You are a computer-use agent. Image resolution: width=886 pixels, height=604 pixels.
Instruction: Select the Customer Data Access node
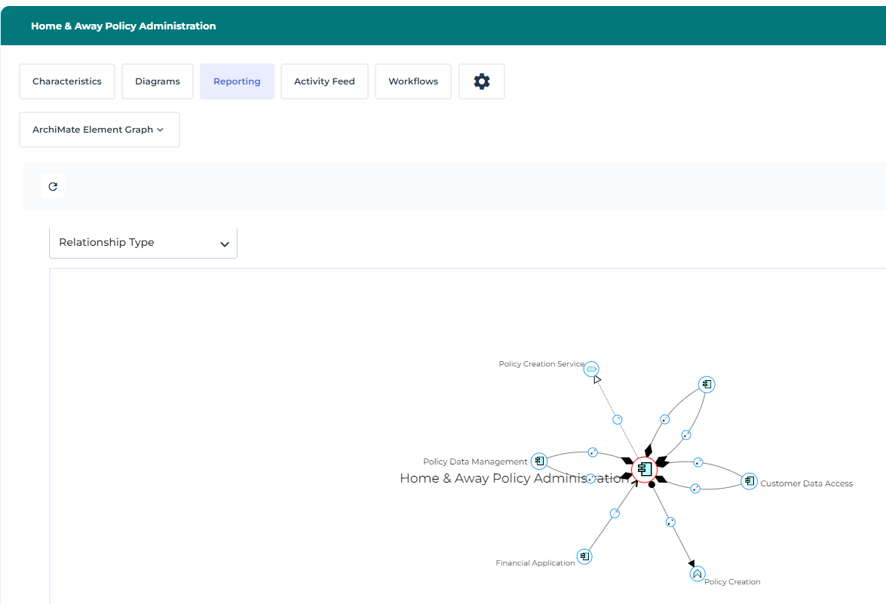point(749,481)
